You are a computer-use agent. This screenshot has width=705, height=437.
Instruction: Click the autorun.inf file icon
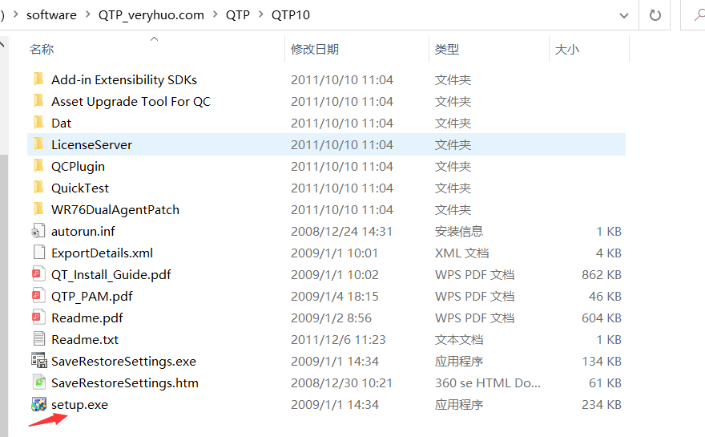[x=38, y=231]
